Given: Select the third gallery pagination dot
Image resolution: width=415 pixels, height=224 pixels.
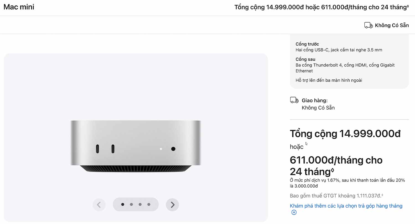Looking at the screenshot, I should (x=140, y=204).
